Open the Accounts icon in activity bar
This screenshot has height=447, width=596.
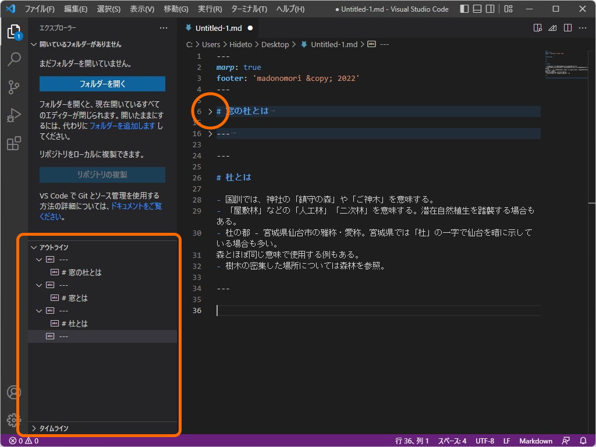[14, 392]
